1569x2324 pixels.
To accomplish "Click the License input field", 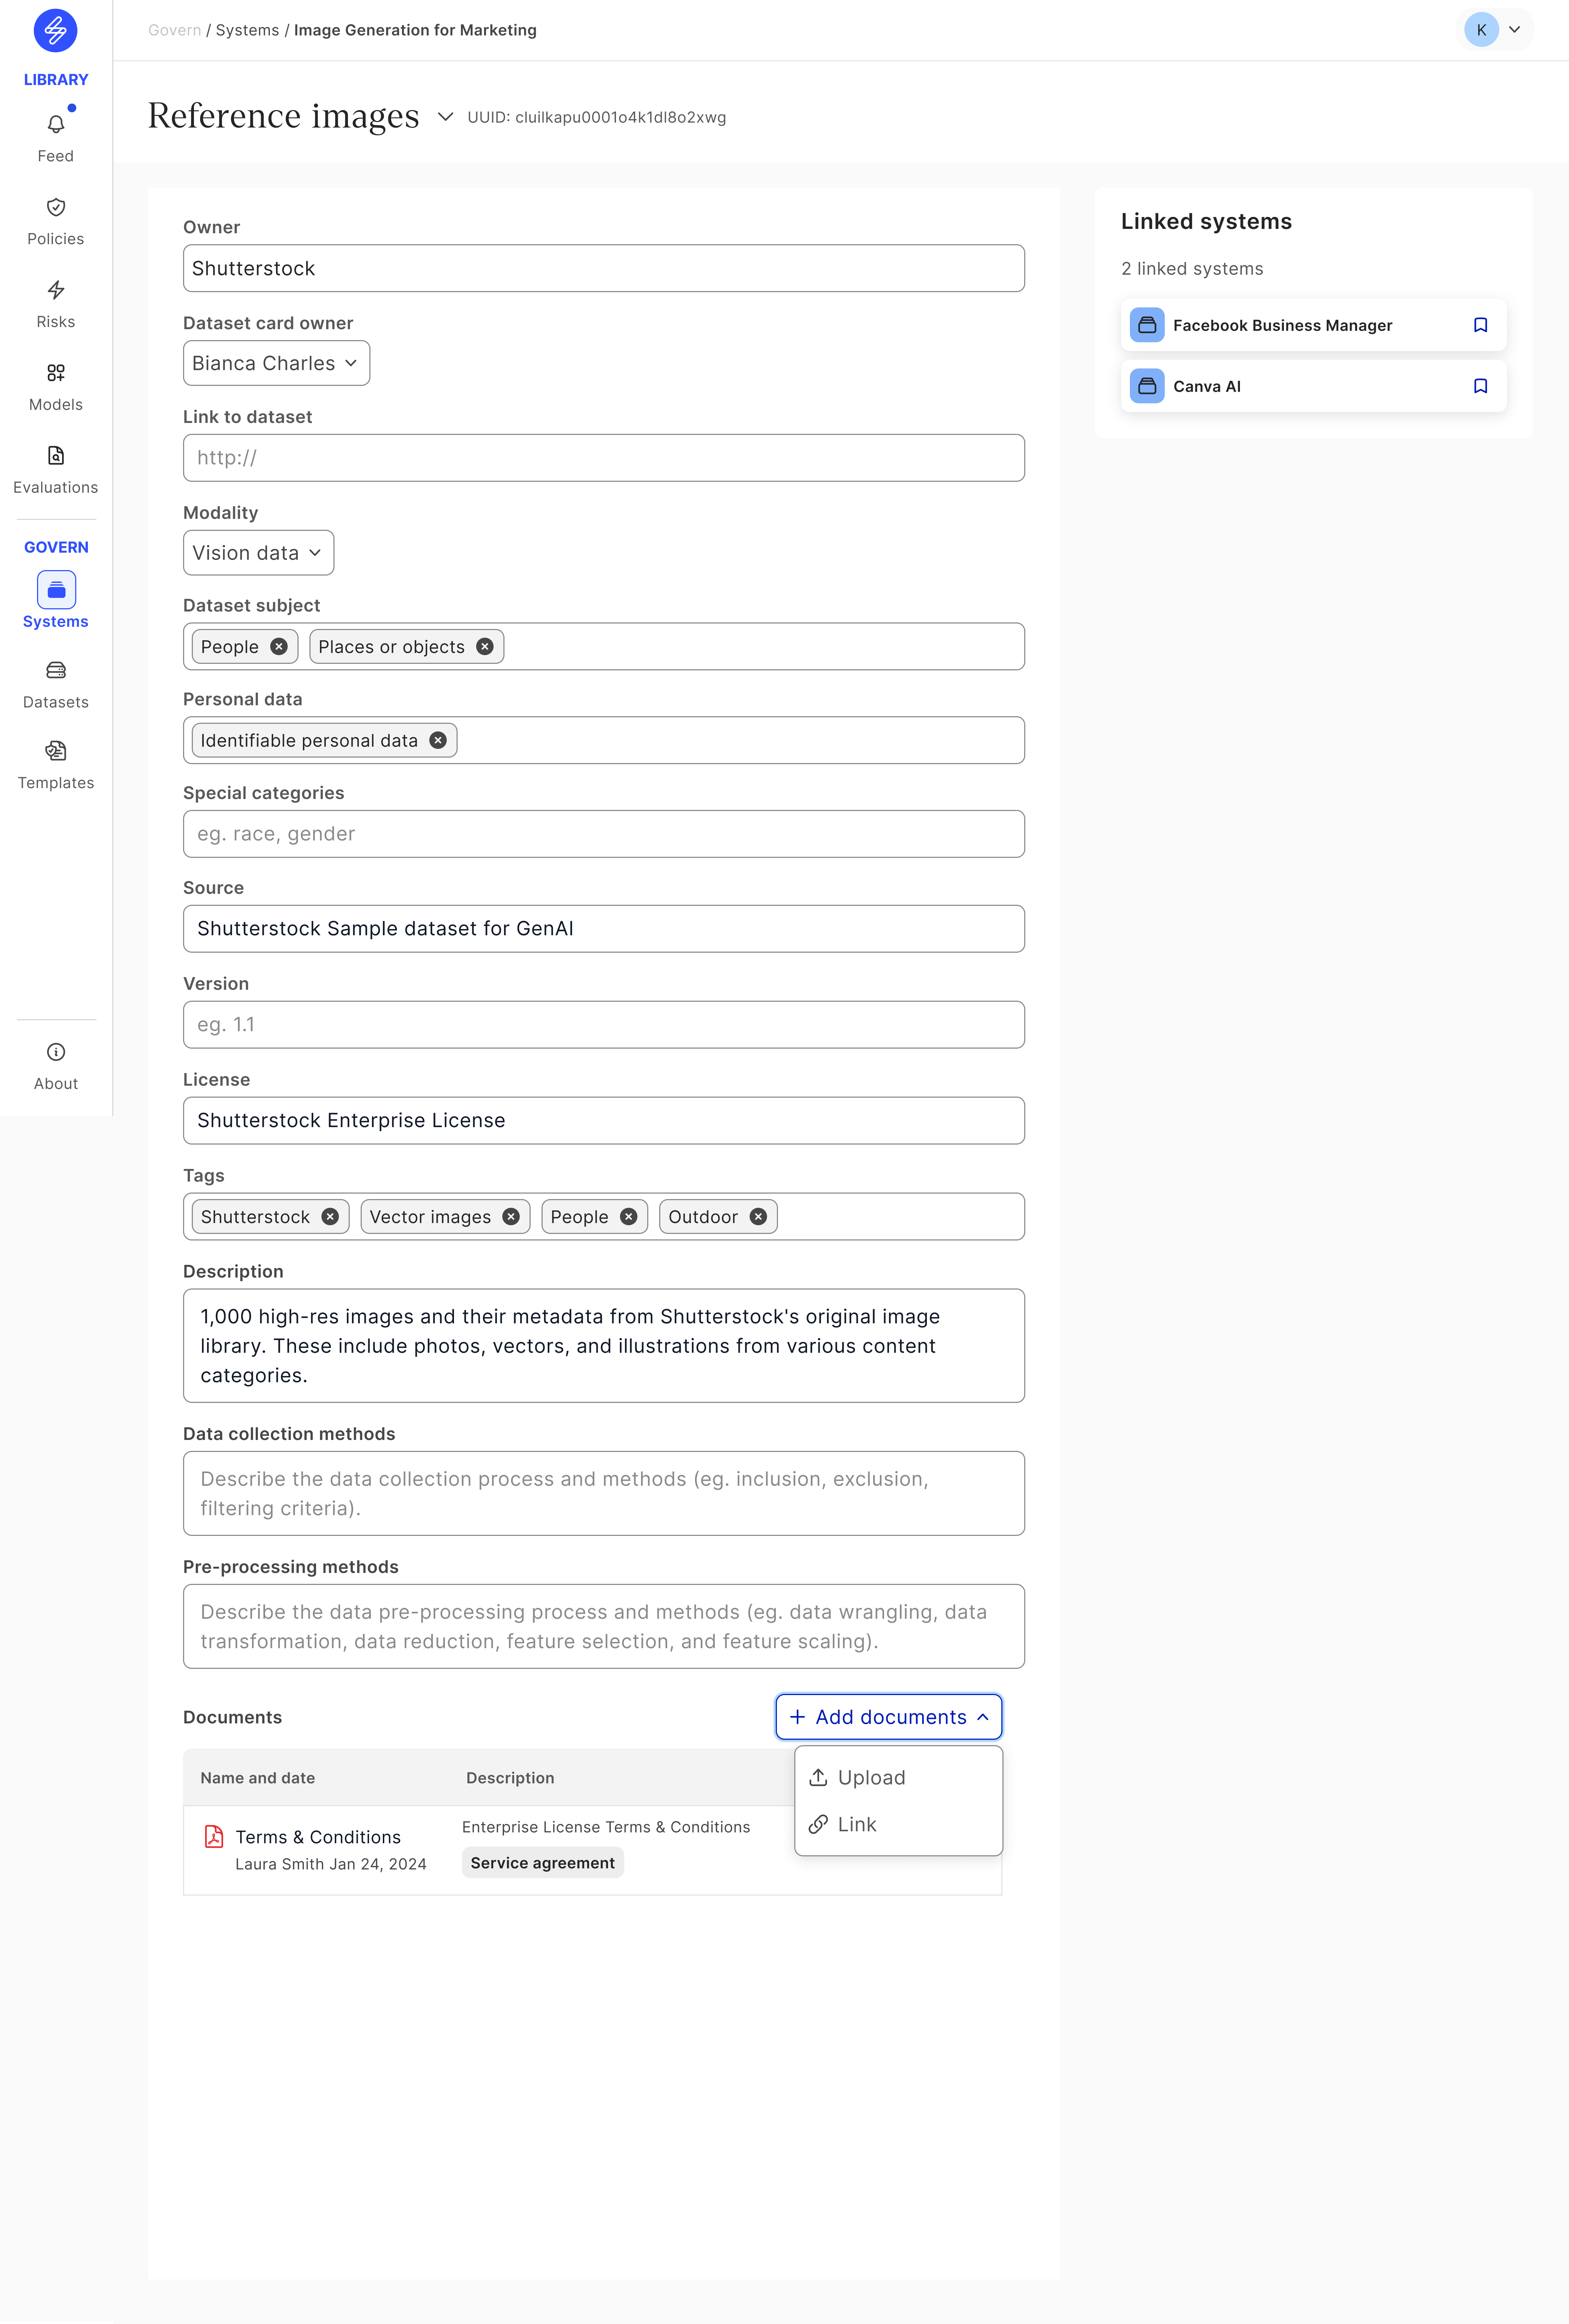I will click(604, 1121).
